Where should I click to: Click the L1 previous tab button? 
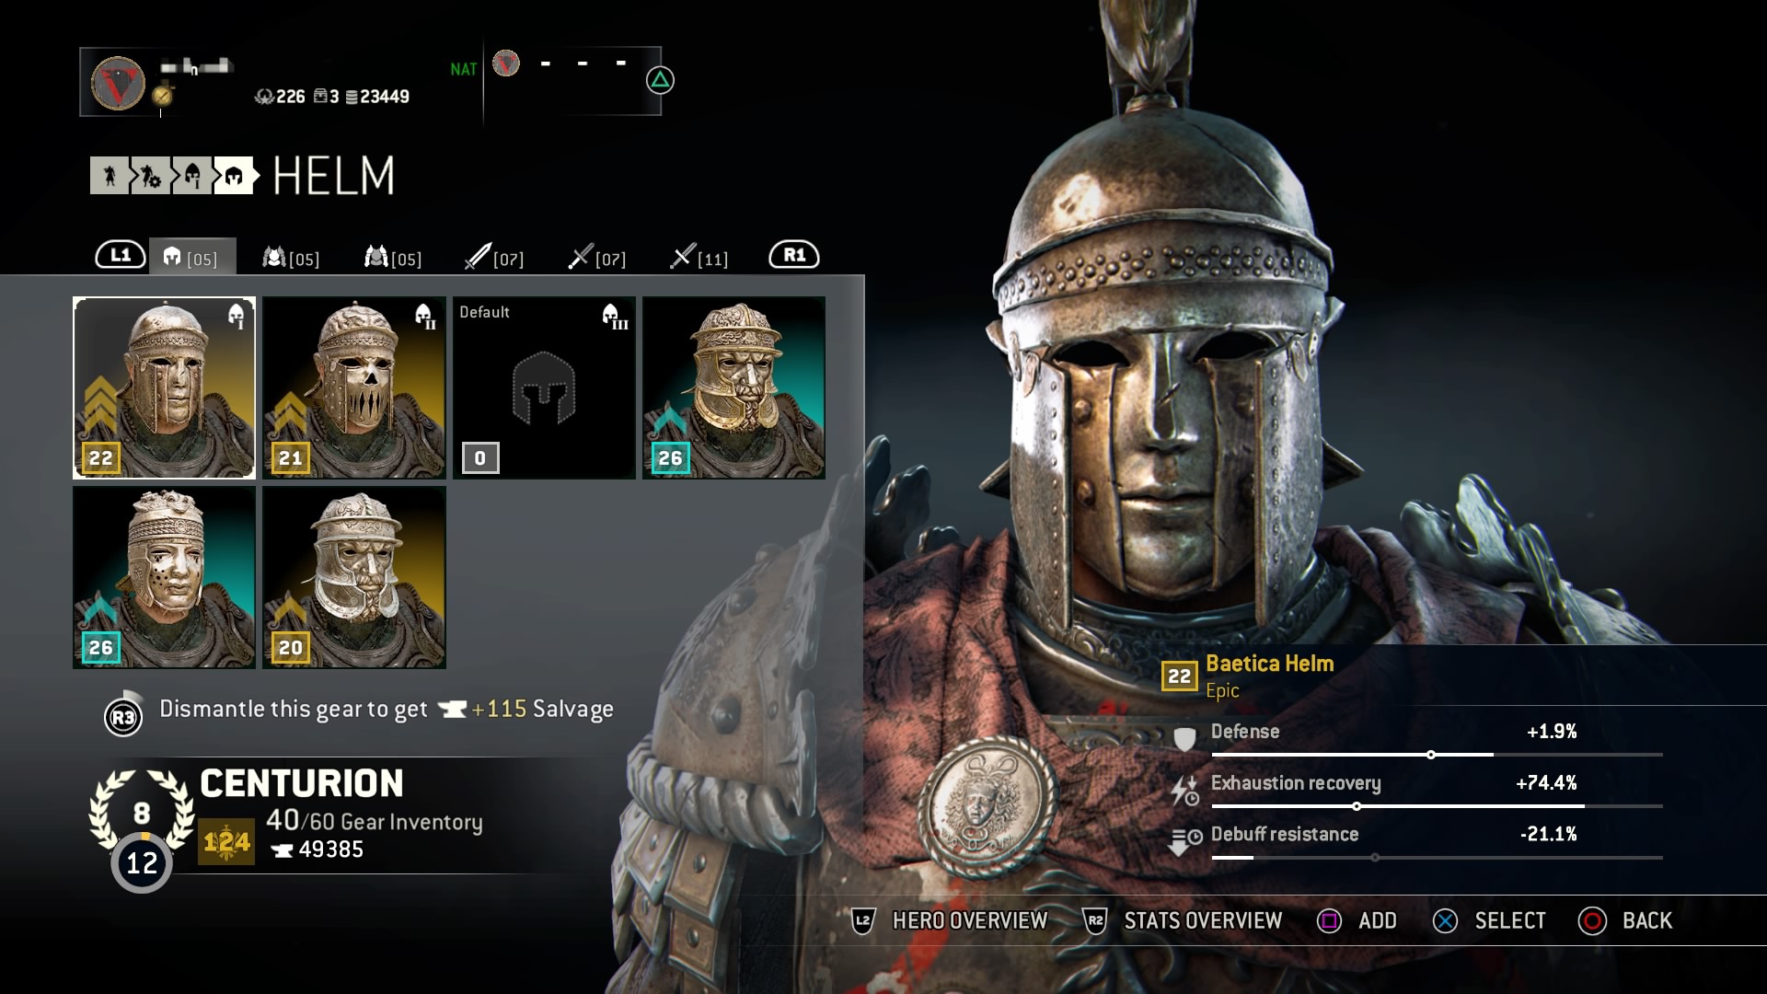(121, 255)
